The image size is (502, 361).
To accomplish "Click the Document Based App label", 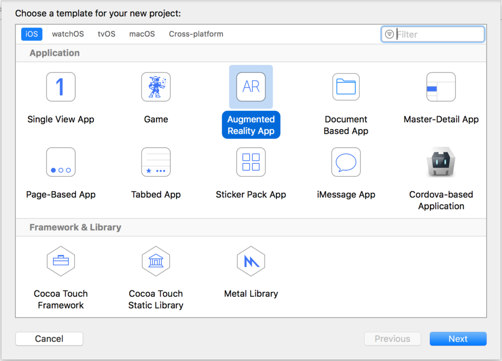I will (346, 125).
